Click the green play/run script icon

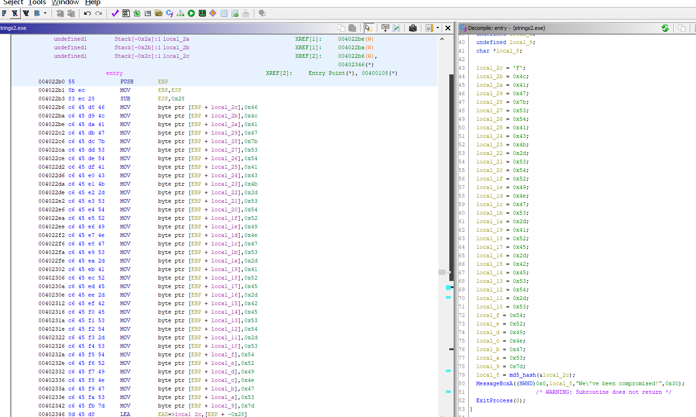pyautogui.click(x=191, y=13)
